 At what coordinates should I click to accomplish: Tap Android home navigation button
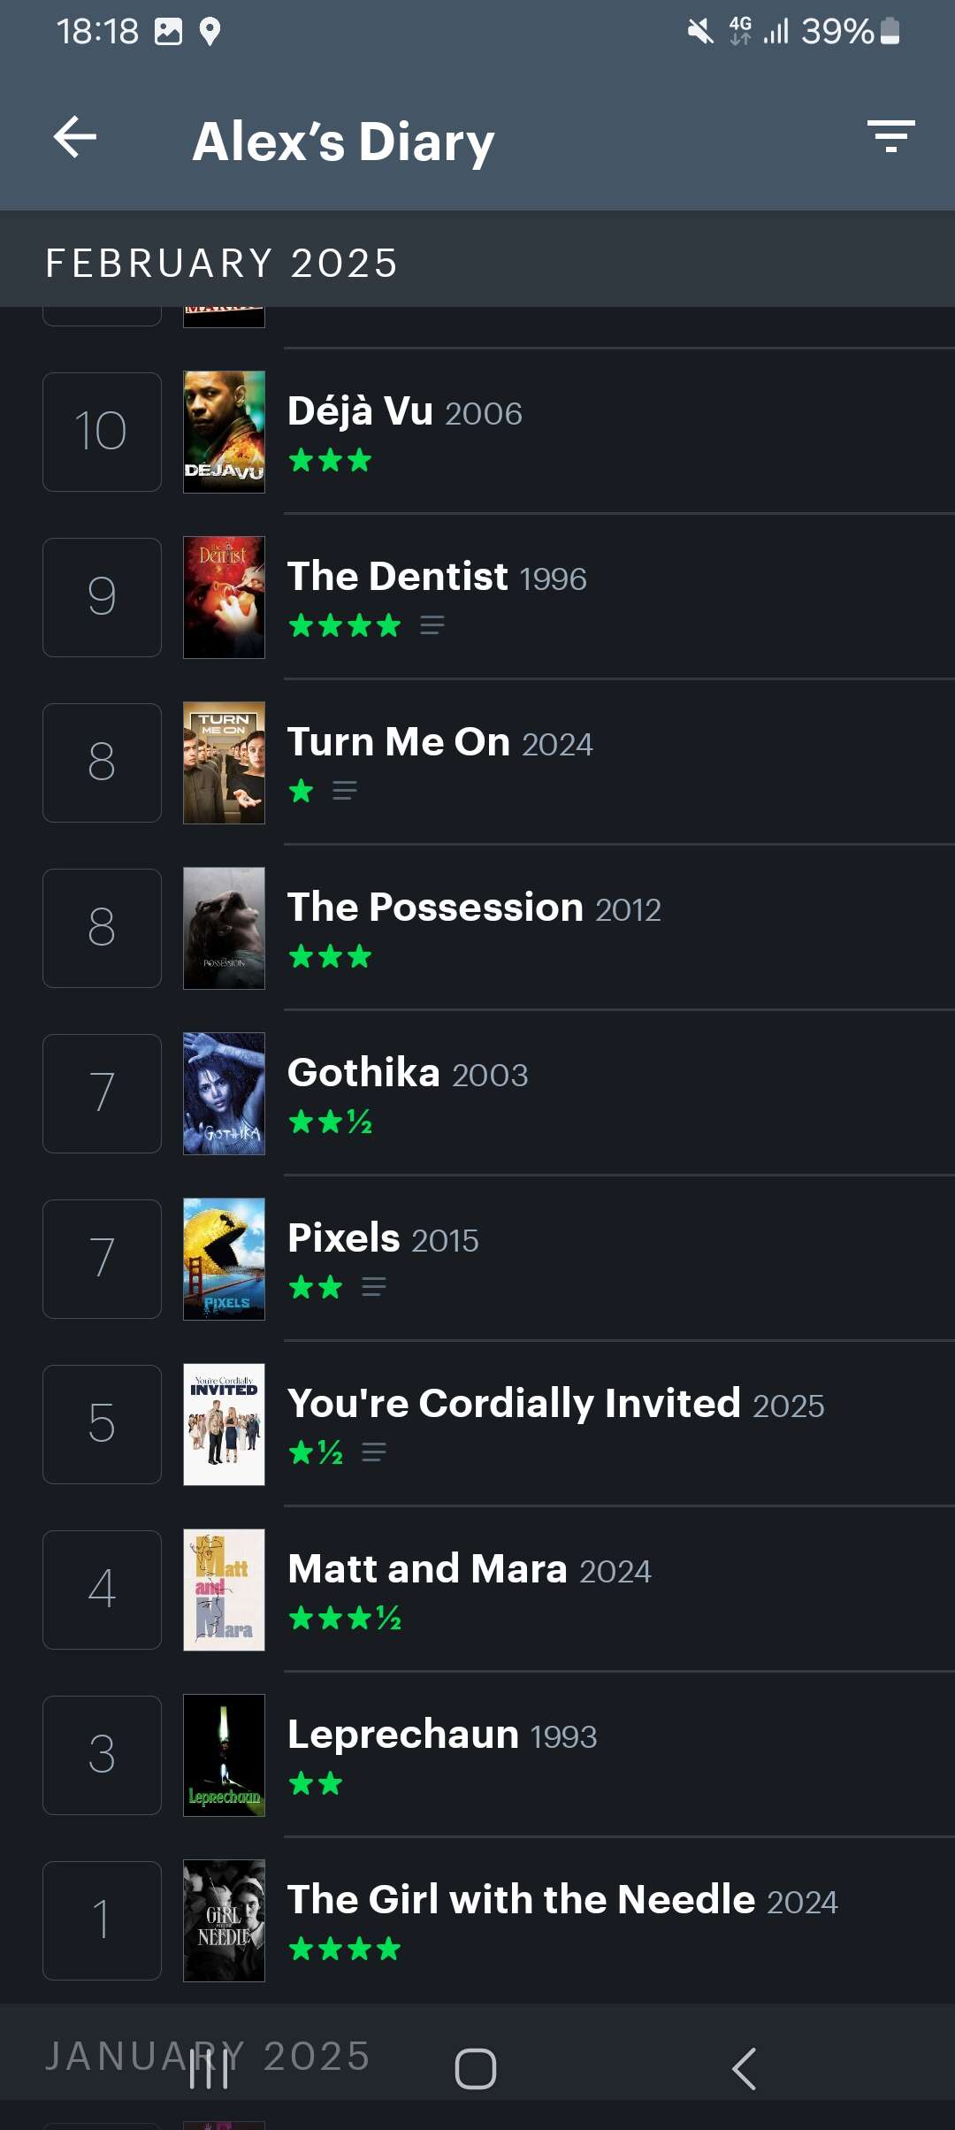(x=476, y=2069)
